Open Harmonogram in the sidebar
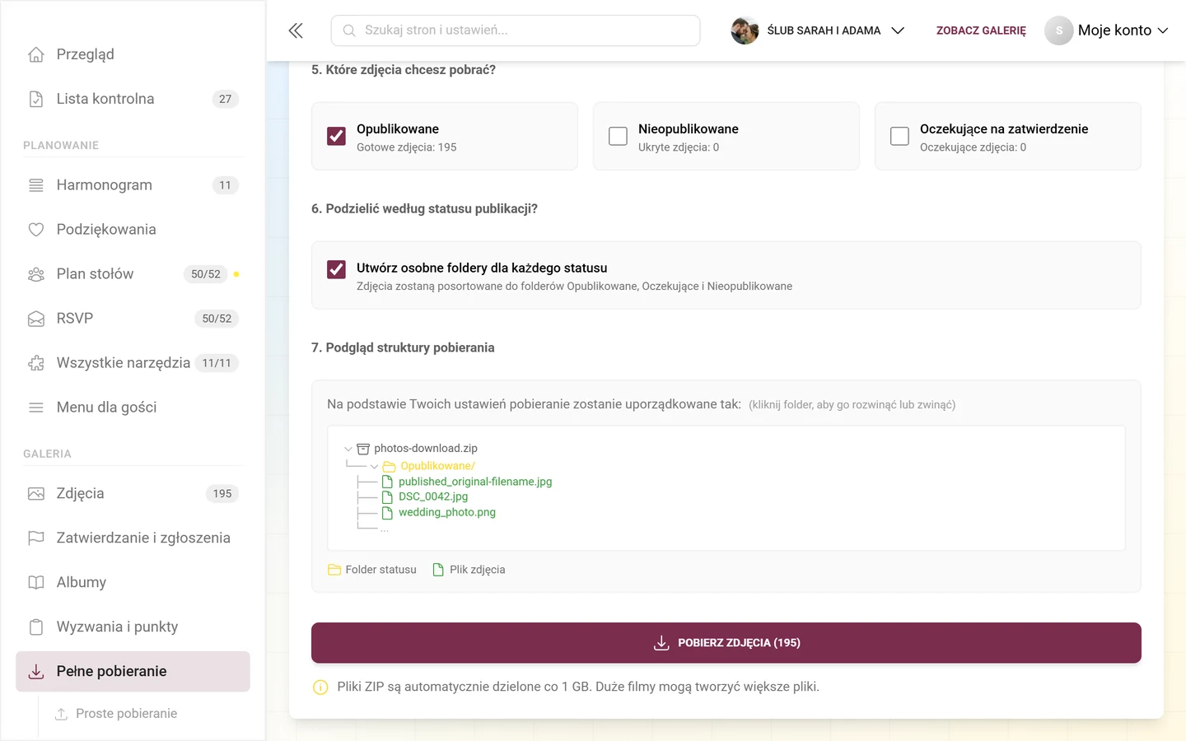Screen dimensions: 1186x741 [x=133, y=185]
